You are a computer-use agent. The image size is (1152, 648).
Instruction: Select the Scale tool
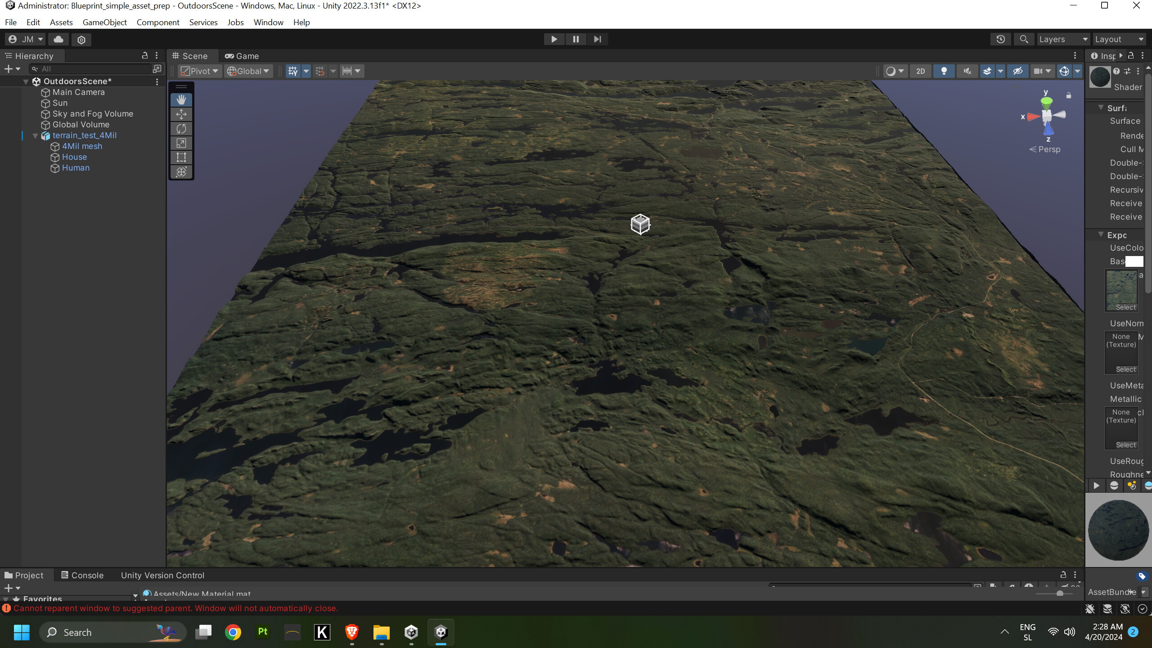point(181,143)
